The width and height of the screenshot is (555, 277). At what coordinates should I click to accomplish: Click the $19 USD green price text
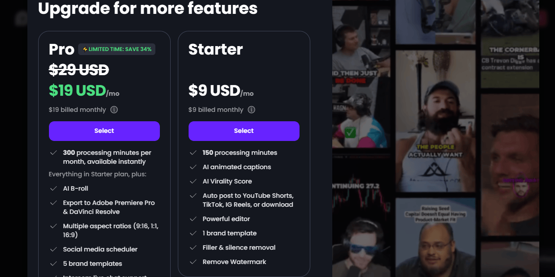pos(77,90)
